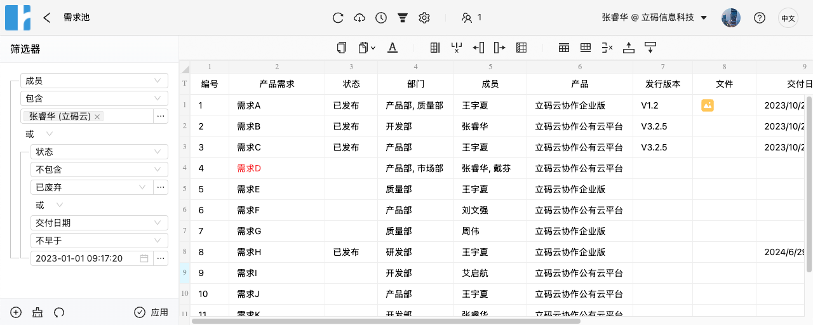Open settings via the gear icon
813x325 pixels.
coord(424,18)
